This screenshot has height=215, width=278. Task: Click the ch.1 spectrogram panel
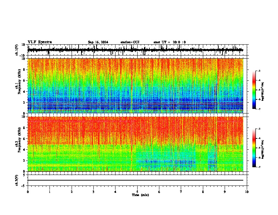(135, 86)
